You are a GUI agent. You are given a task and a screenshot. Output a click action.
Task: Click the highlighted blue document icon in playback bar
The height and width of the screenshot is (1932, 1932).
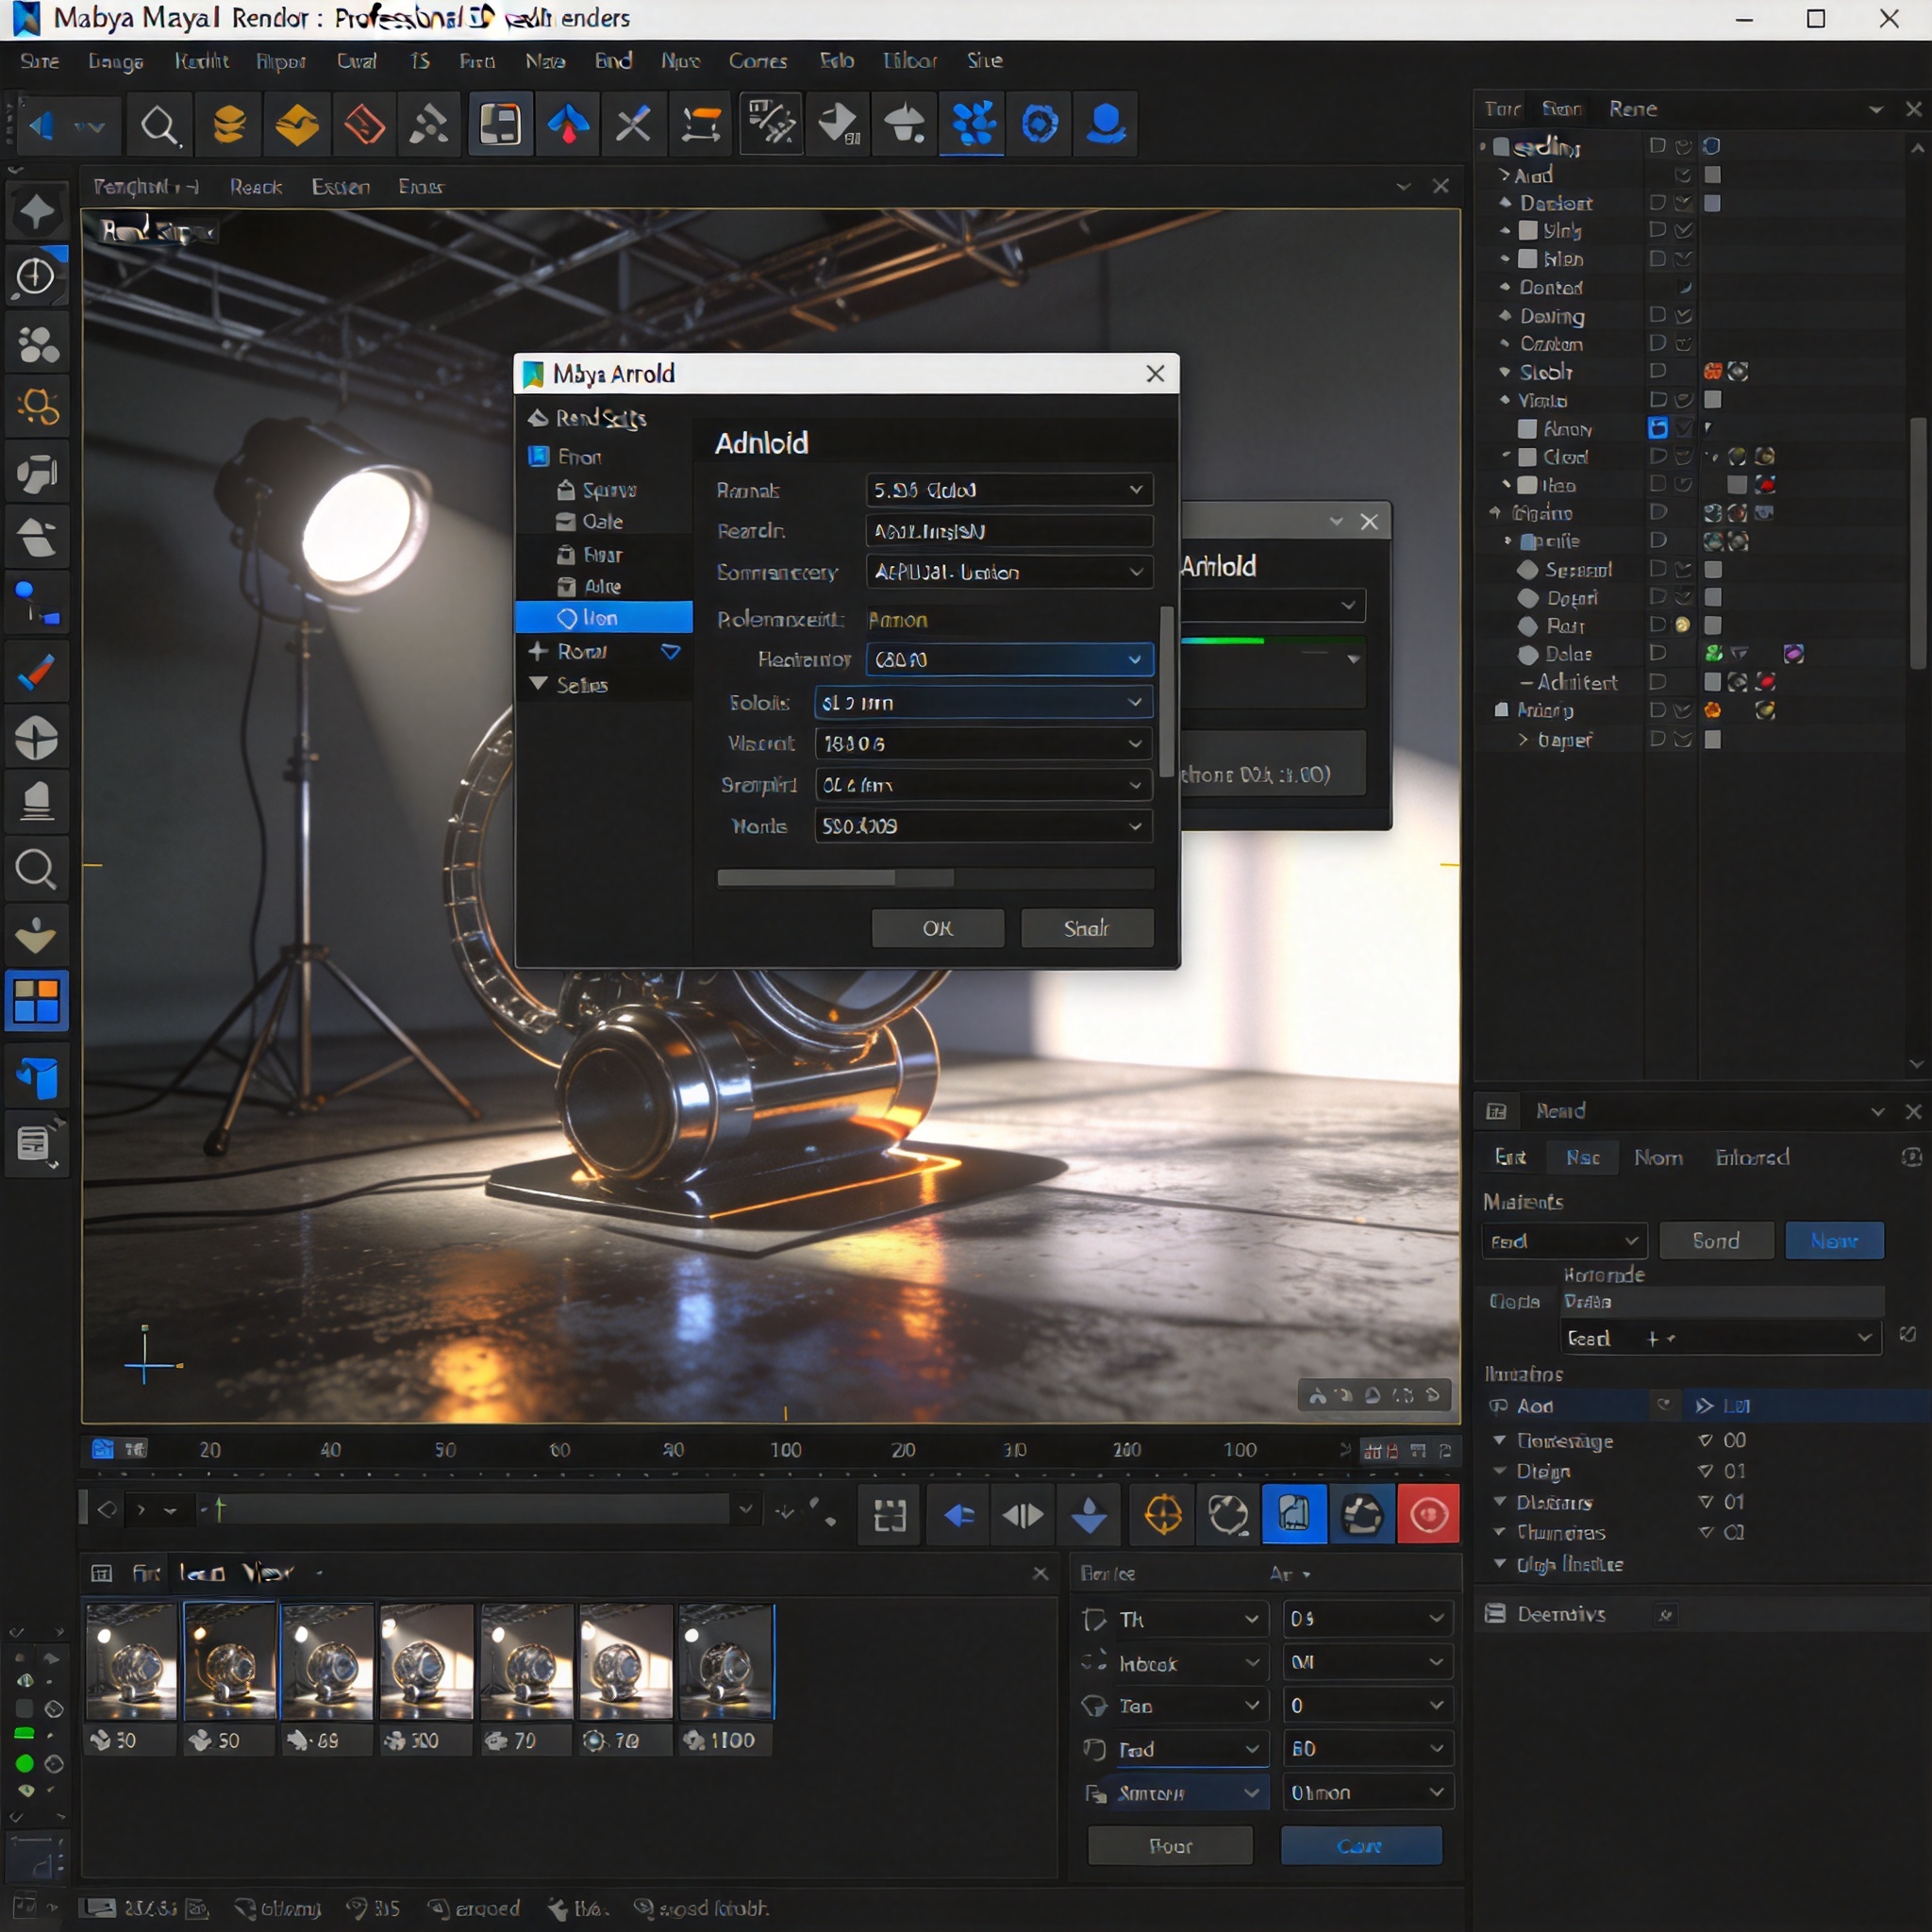tap(1294, 1515)
